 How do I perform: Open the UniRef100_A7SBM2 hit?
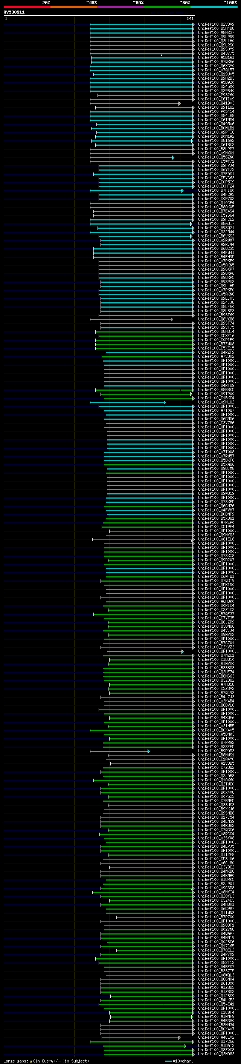click(216, 356)
